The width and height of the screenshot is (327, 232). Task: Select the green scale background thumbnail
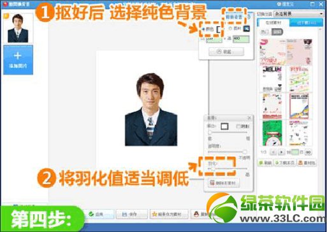tap(272, 133)
